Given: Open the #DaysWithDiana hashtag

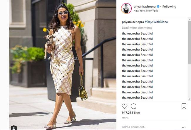Looking at the screenshot, I should tap(156, 22).
